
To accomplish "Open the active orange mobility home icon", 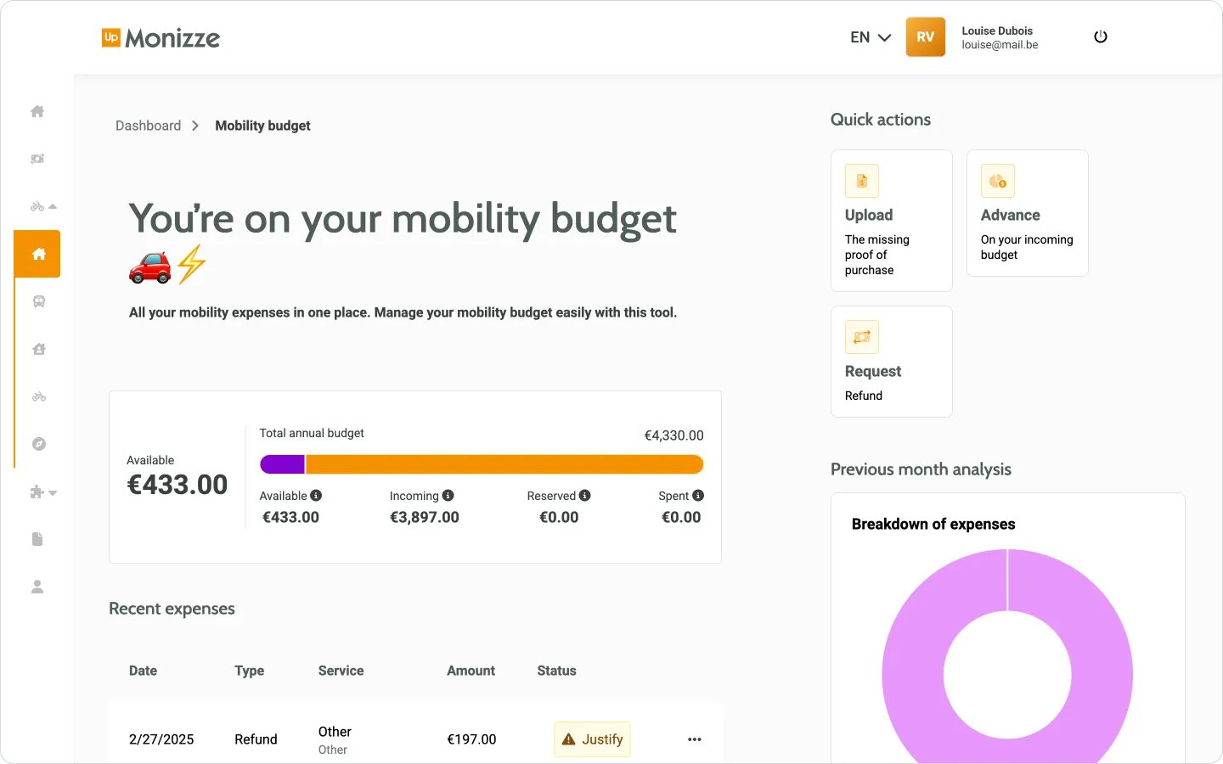I will point(37,254).
